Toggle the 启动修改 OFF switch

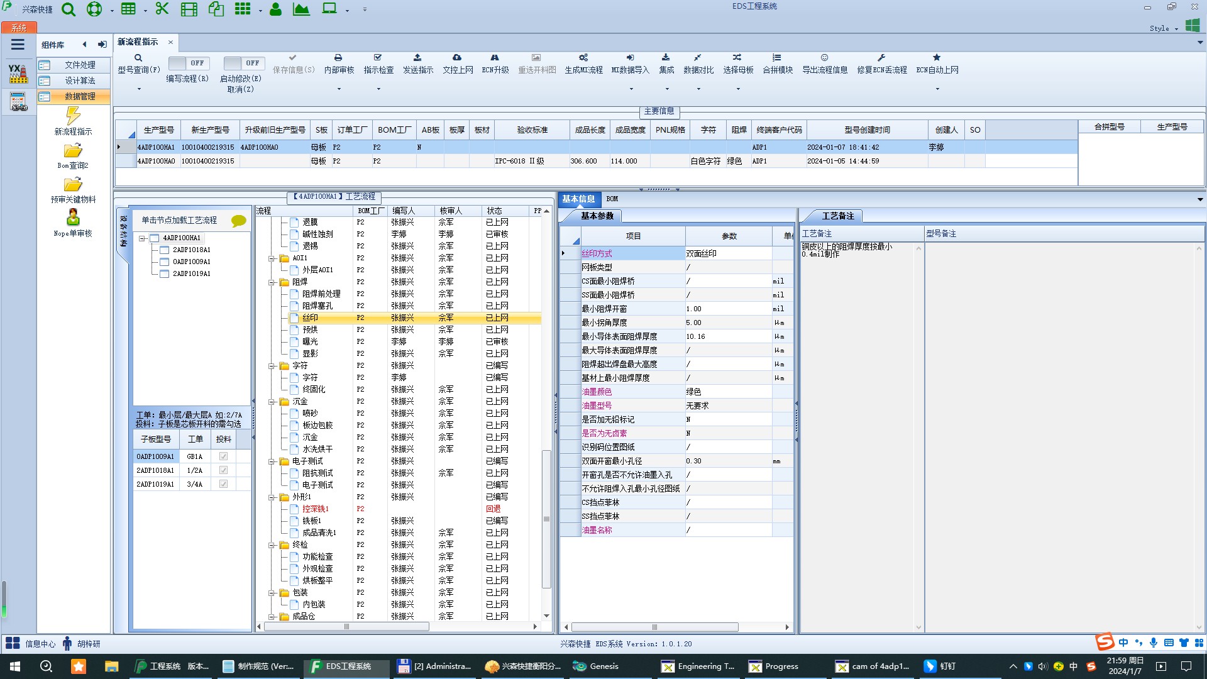click(244, 63)
